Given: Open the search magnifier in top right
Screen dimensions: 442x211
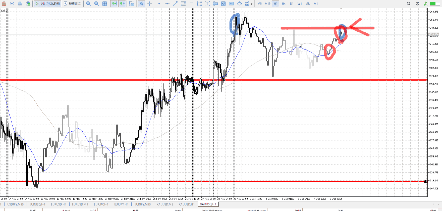Looking at the screenshot, I should pos(409,4).
